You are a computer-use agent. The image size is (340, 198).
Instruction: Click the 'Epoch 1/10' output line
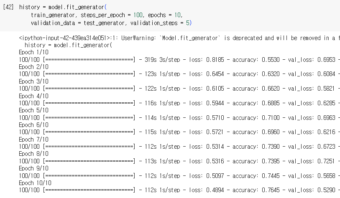(x=33, y=53)
